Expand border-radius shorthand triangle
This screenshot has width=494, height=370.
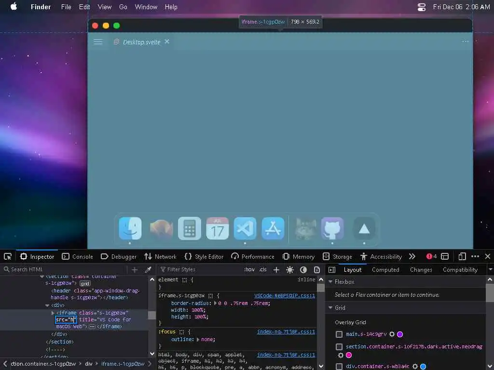(x=216, y=304)
